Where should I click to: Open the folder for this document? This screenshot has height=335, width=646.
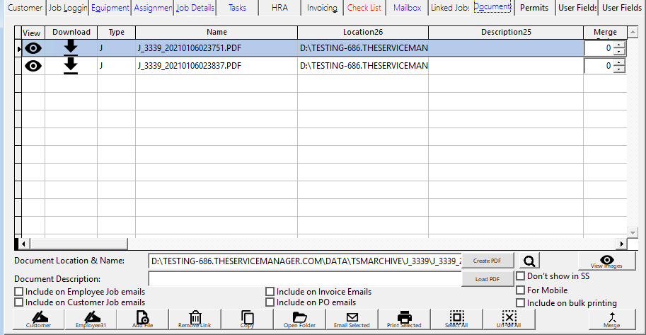pyautogui.click(x=299, y=319)
